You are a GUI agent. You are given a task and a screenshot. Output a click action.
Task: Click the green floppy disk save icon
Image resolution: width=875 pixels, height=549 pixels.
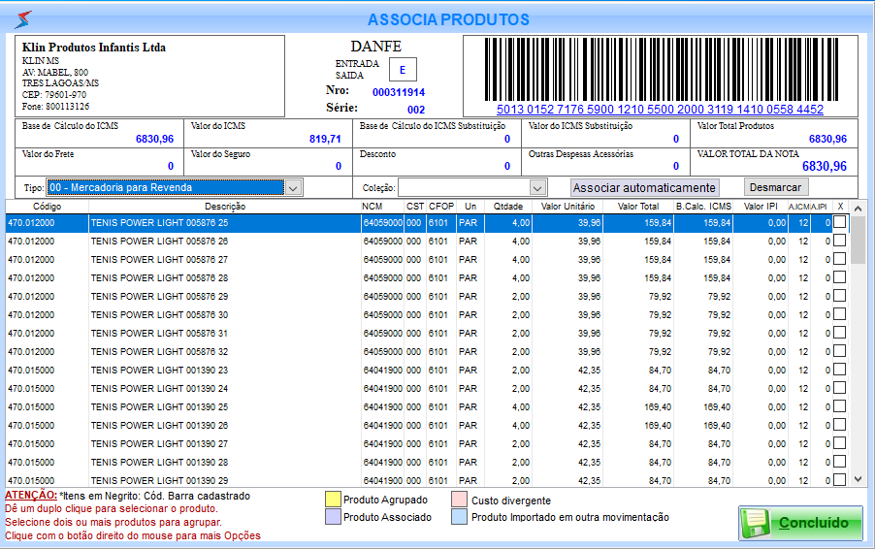tap(756, 523)
